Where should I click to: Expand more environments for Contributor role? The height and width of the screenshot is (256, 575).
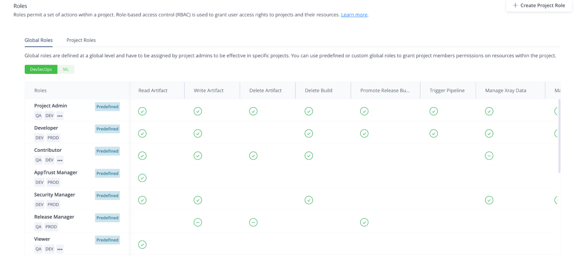[60, 160]
